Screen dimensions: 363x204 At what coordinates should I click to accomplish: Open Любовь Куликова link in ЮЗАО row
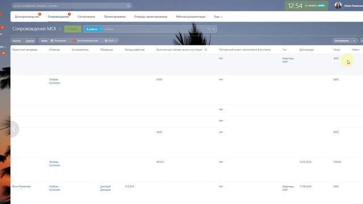[54, 164]
